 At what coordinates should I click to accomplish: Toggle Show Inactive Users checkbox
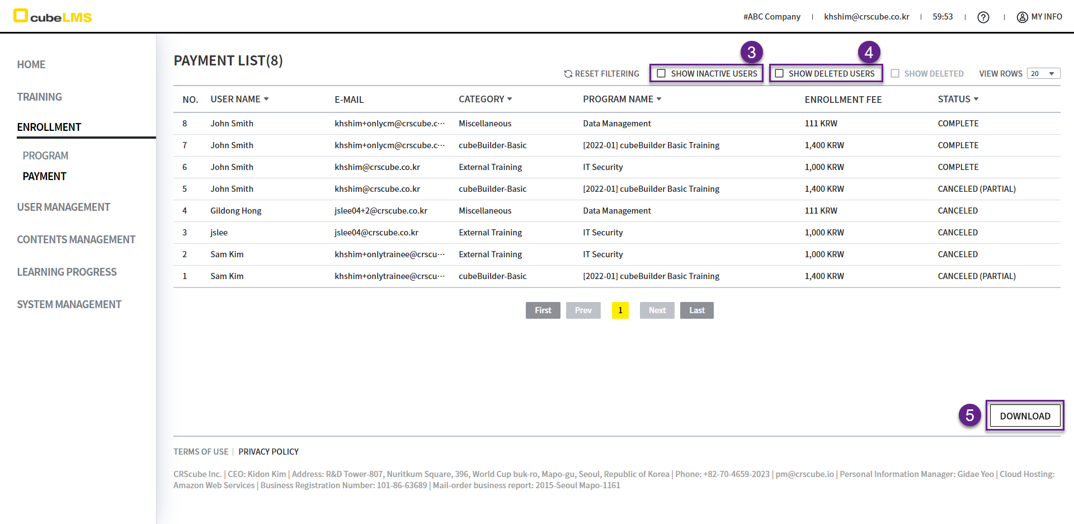click(661, 74)
